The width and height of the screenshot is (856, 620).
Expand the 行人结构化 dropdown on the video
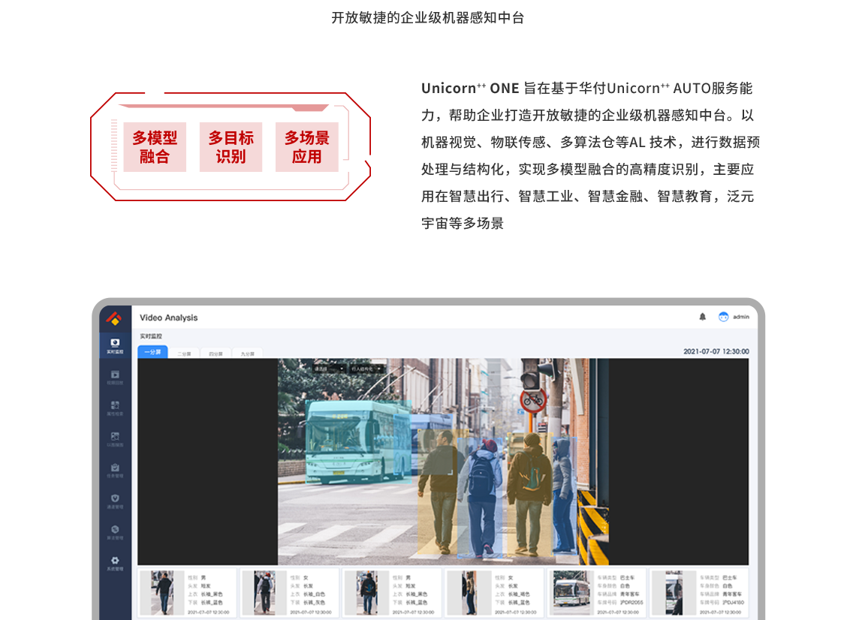[x=367, y=369]
